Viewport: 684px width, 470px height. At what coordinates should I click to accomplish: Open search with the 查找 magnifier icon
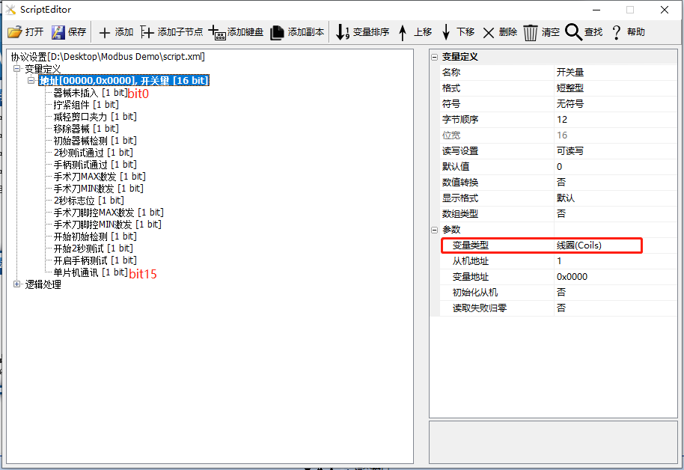(573, 32)
